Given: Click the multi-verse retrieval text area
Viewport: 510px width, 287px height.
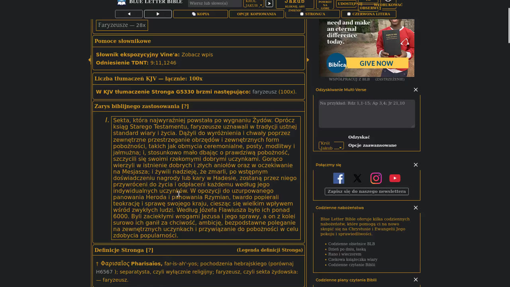Looking at the screenshot, I should (367, 114).
